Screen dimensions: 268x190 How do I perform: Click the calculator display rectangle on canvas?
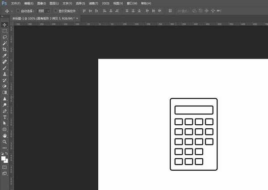pos(193,110)
